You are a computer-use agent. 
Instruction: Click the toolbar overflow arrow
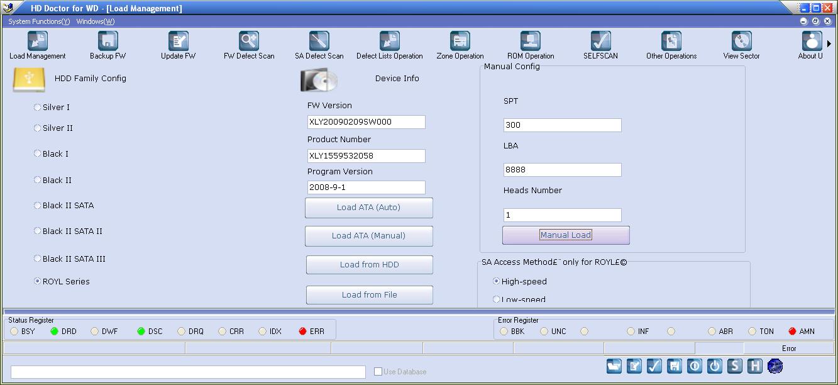pyautogui.click(x=829, y=44)
